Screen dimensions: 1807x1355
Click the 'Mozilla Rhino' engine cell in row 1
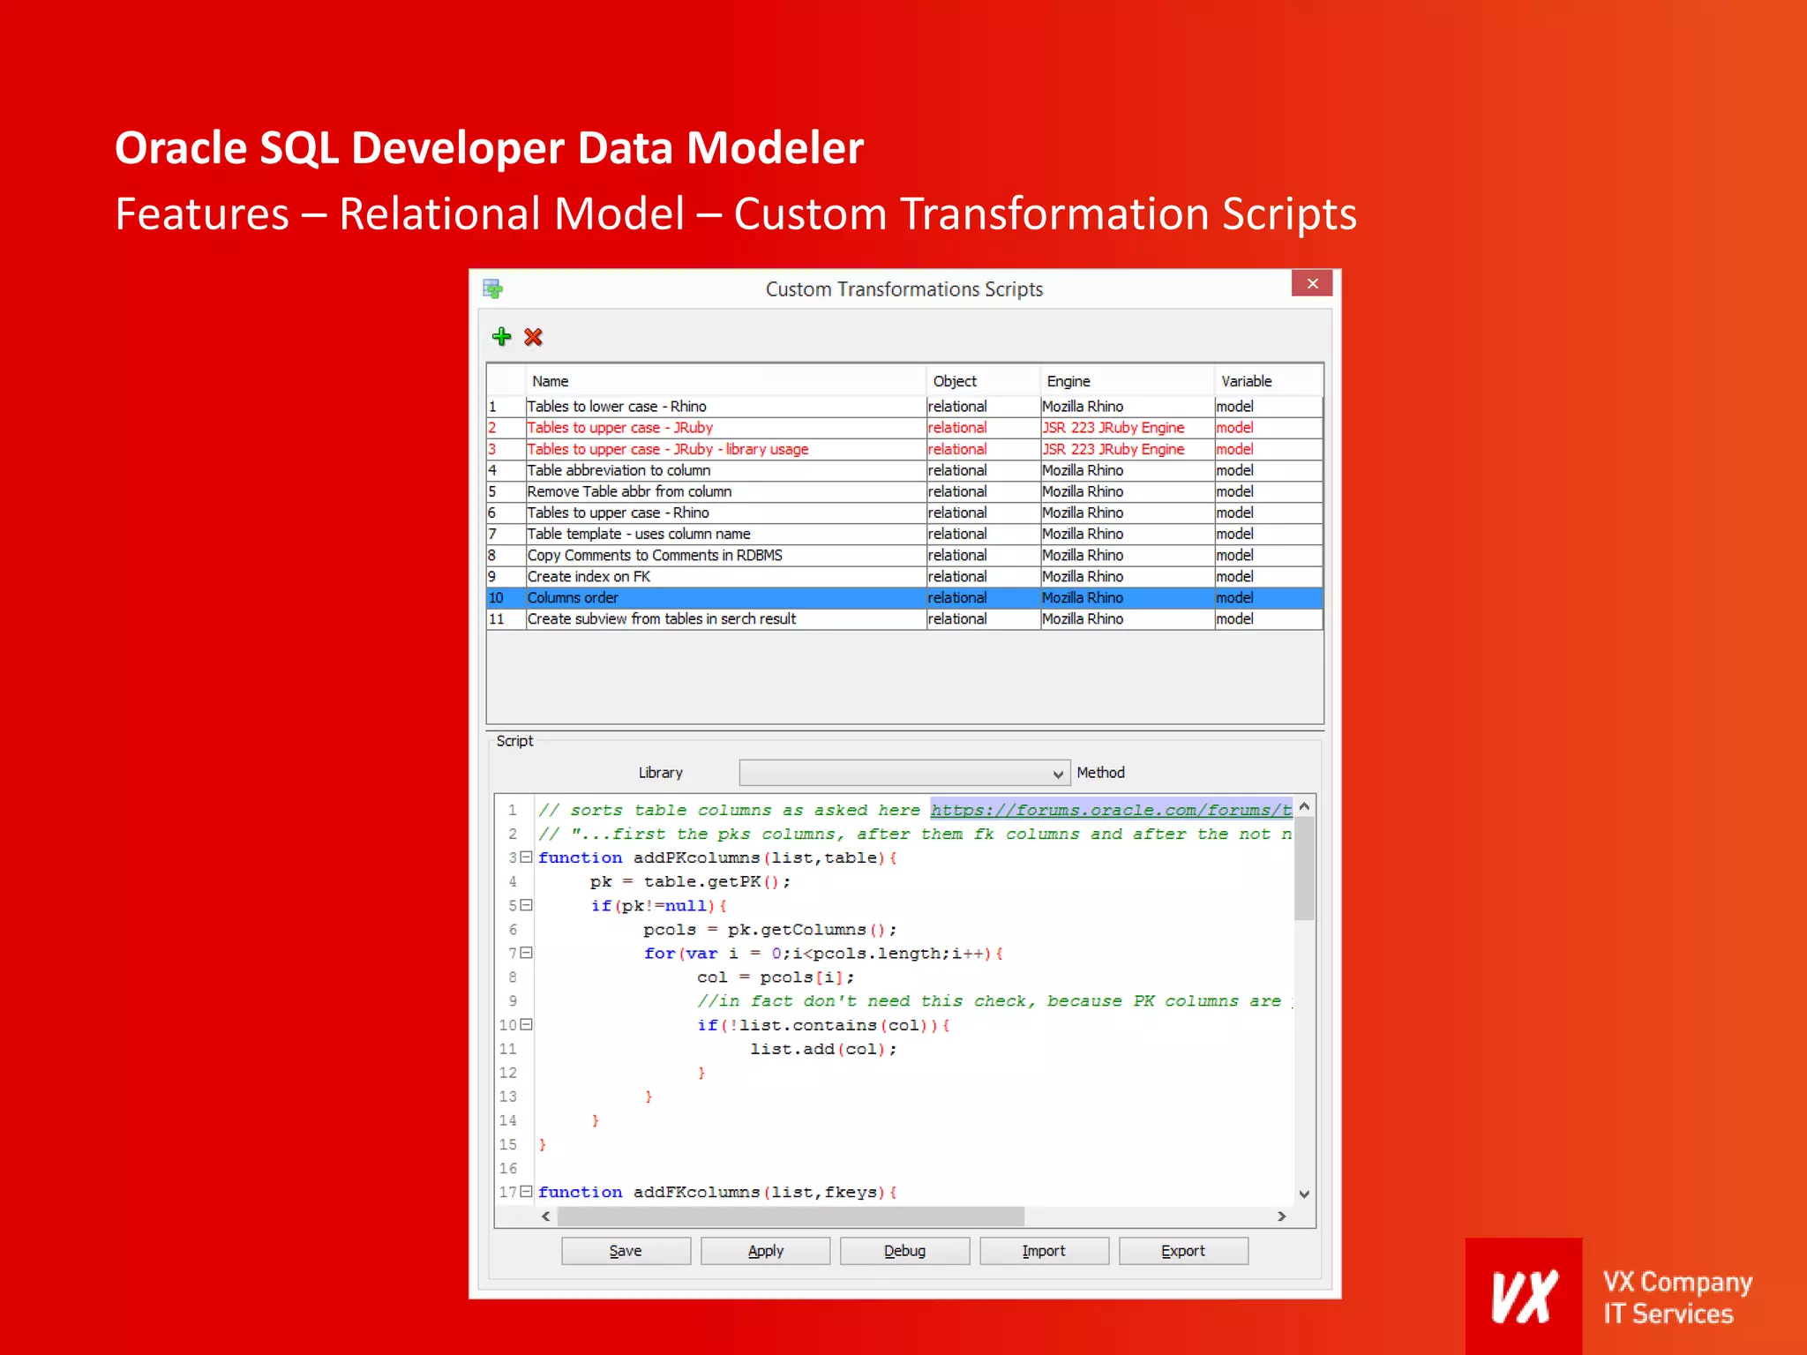click(1127, 407)
